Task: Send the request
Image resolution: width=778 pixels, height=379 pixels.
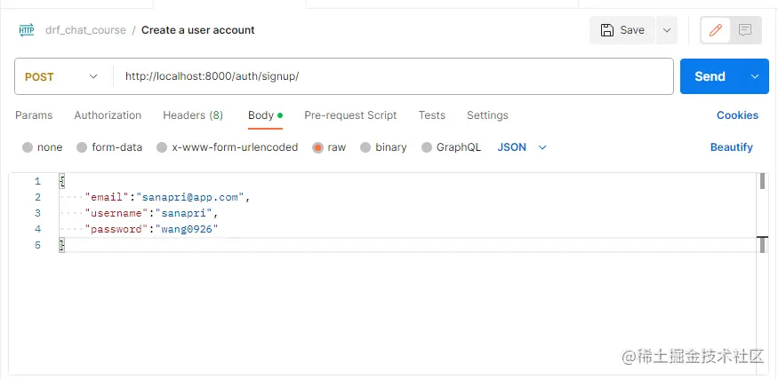Action: coord(710,76)
